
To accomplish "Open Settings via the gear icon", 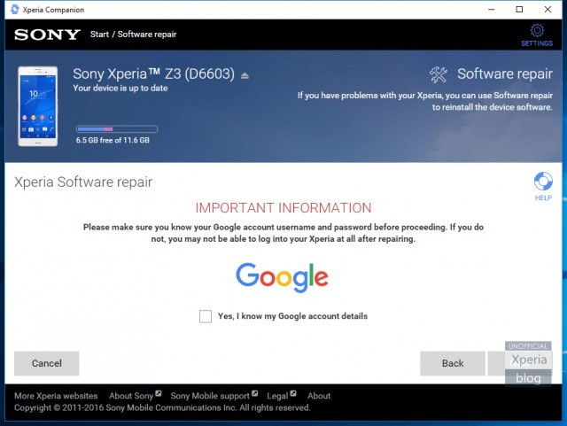I will pos(537,31).
